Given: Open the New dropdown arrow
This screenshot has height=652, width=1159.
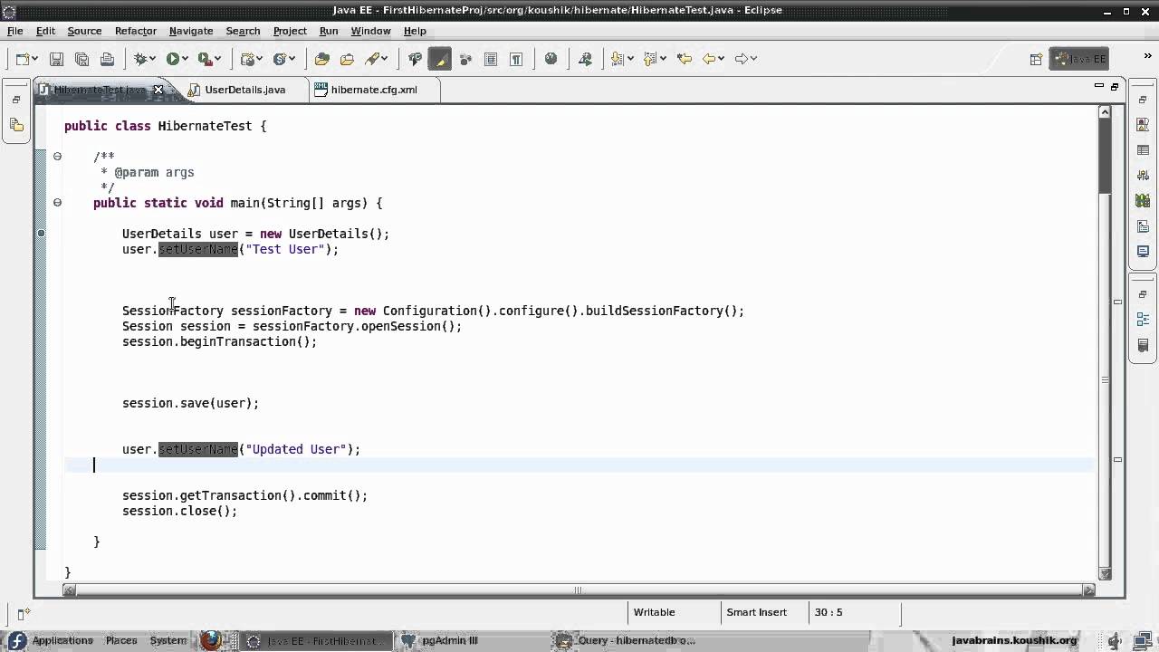Looking at the screenshot, I should pos(35,59).
